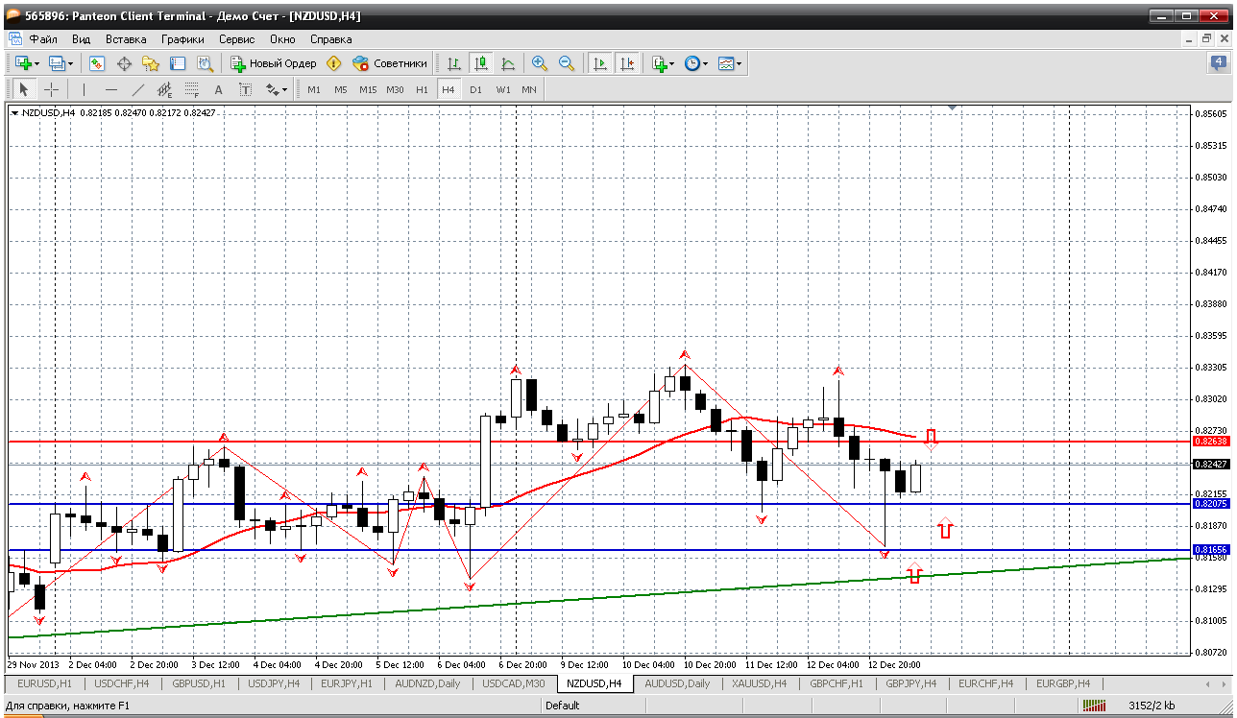The width and height of the screenshot is (1237, 718).
Task: Select the Crosshair tool
Action: click(51, 89)
